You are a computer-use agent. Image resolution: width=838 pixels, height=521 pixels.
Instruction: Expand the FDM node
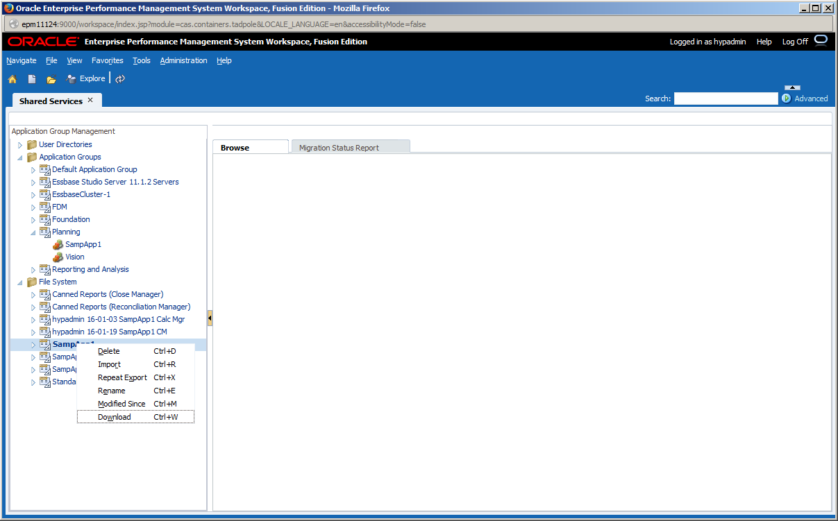pyautogui.click(x=33, y=207)
